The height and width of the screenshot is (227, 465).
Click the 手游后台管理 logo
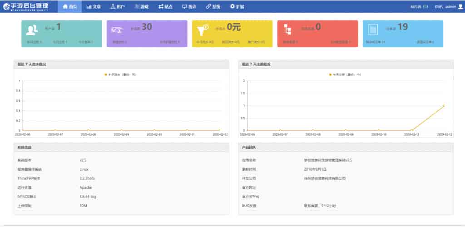click(29, 7)
